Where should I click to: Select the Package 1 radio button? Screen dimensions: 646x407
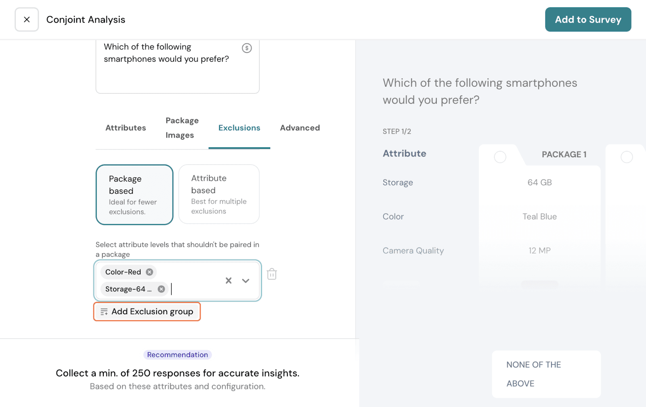tap(500, 157)
